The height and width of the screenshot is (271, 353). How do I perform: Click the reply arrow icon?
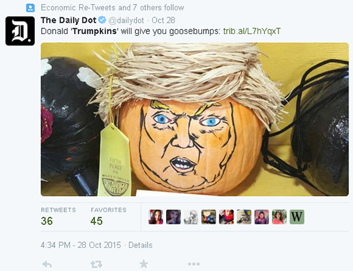pos(47,264)
